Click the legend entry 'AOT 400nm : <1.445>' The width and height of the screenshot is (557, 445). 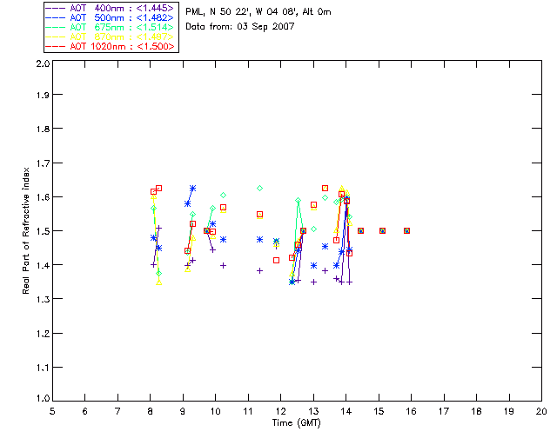click(111, 8)
